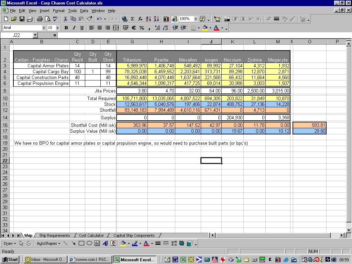Toggle Italic formatting
The width and height of the screenshot is (352, 264).
[x=74, y=28]
